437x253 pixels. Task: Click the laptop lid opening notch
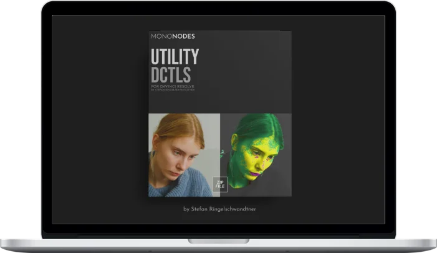click(218, 240)
